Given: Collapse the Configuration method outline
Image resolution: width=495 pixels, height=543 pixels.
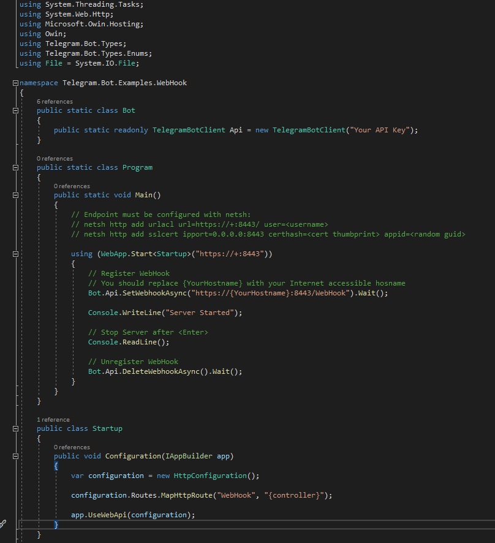Looking at the screenshot, I should coord(15,457).
